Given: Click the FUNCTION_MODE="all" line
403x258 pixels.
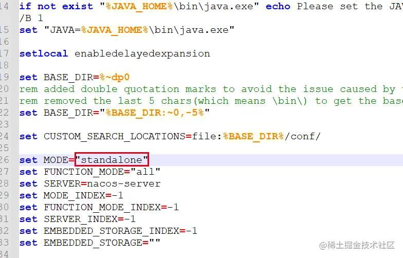Looking at the screenshot, I should [89, 172].
